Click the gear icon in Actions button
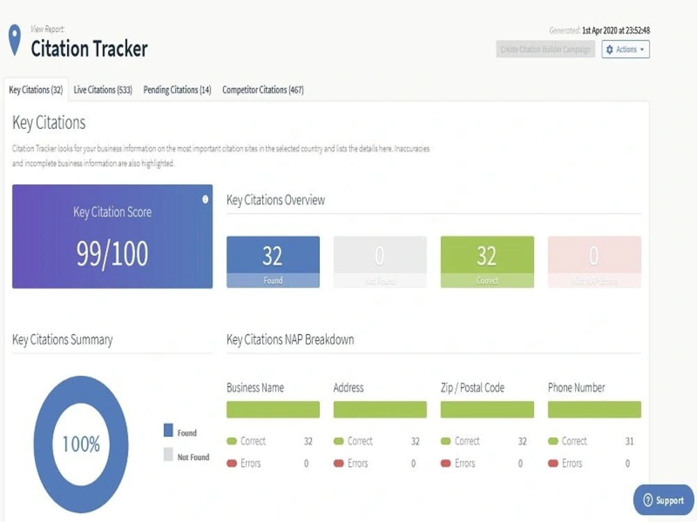 [609, 49]
